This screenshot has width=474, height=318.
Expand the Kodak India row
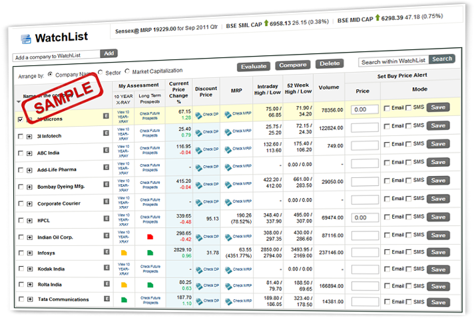tap(29, 269)
